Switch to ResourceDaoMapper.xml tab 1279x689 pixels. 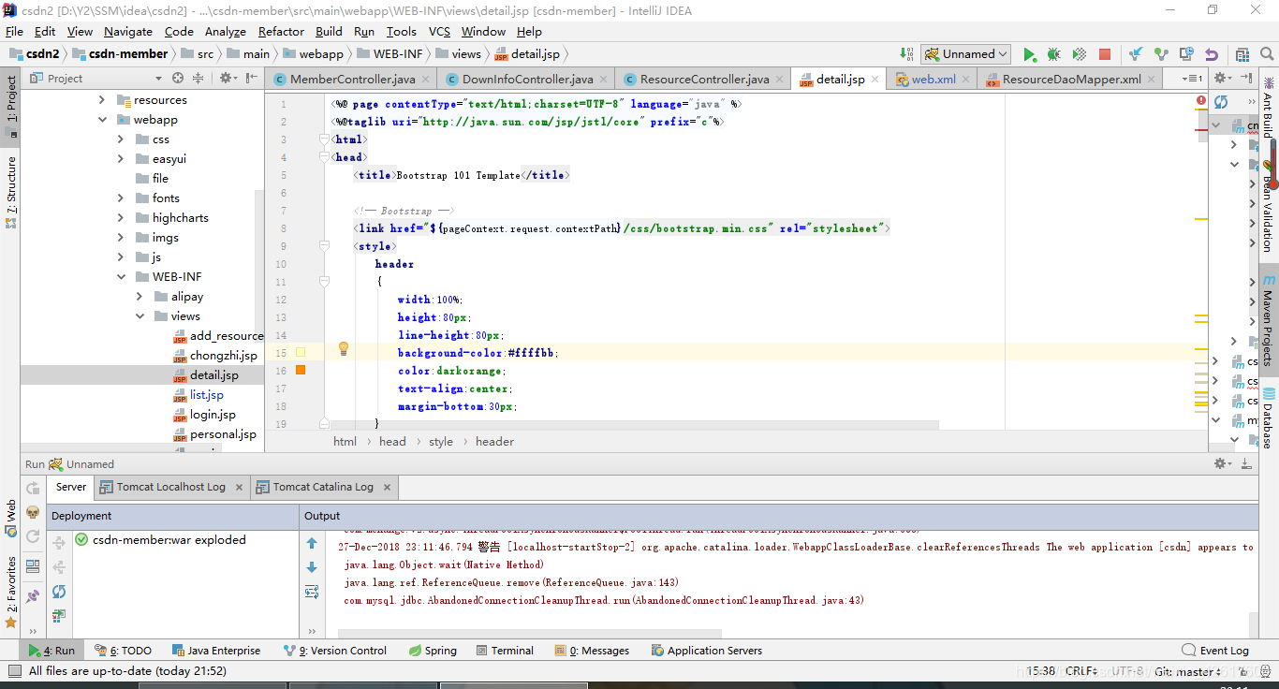click(1071, 80)
